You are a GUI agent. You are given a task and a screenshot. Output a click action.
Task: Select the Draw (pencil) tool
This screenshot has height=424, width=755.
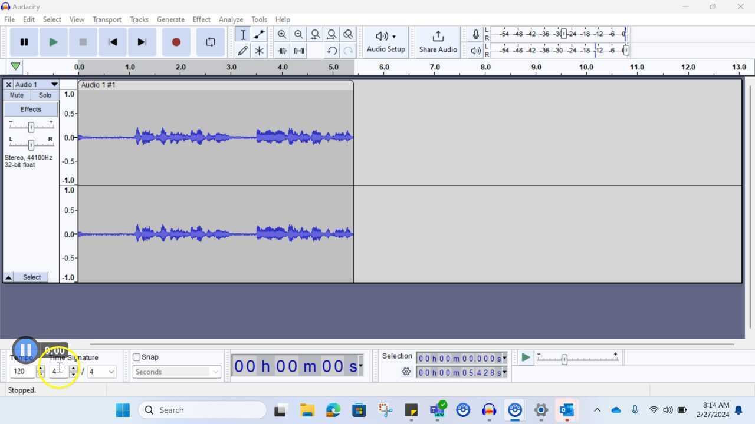pyautogui.click(x=242, y=51)
